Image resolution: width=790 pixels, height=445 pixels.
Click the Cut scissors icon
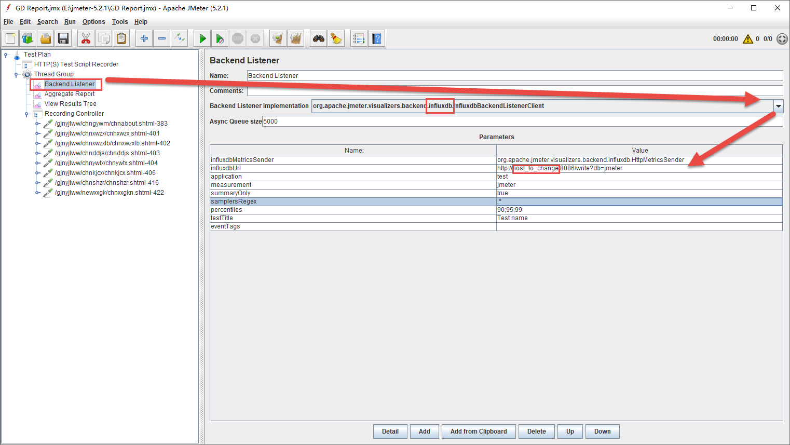86,38
